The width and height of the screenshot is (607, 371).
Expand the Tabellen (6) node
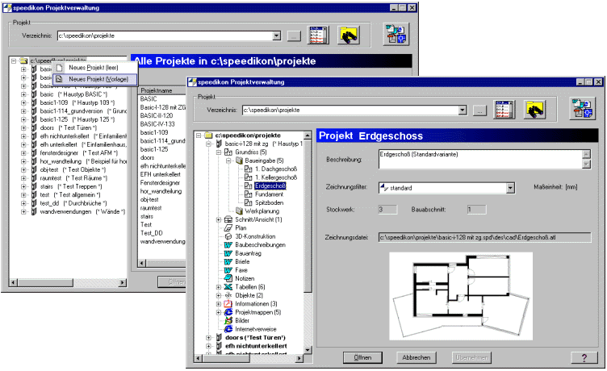point(218,287)
